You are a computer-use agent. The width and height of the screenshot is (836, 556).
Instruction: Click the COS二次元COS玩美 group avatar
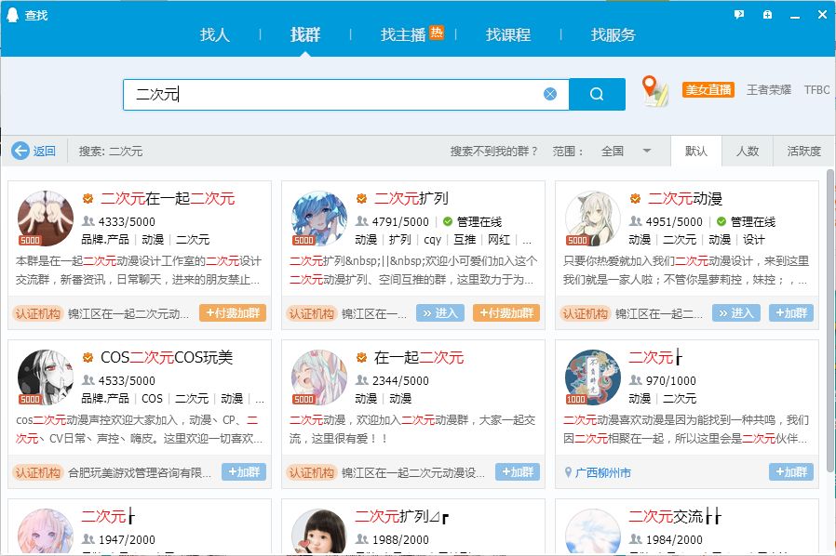click(x=45, y=377)
